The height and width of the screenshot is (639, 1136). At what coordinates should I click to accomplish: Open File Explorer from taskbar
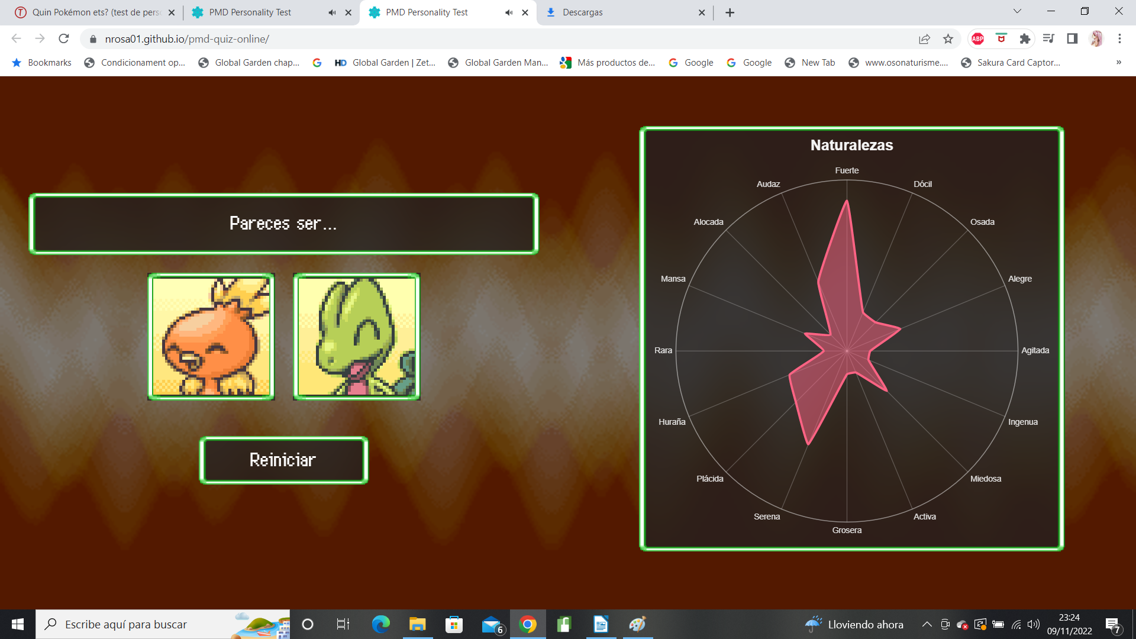[417, 624]
